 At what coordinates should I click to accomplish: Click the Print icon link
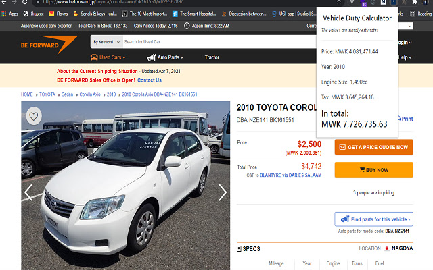point(424,119)
